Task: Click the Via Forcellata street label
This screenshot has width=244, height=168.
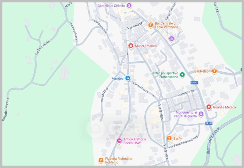Action: tap(42, 48)
